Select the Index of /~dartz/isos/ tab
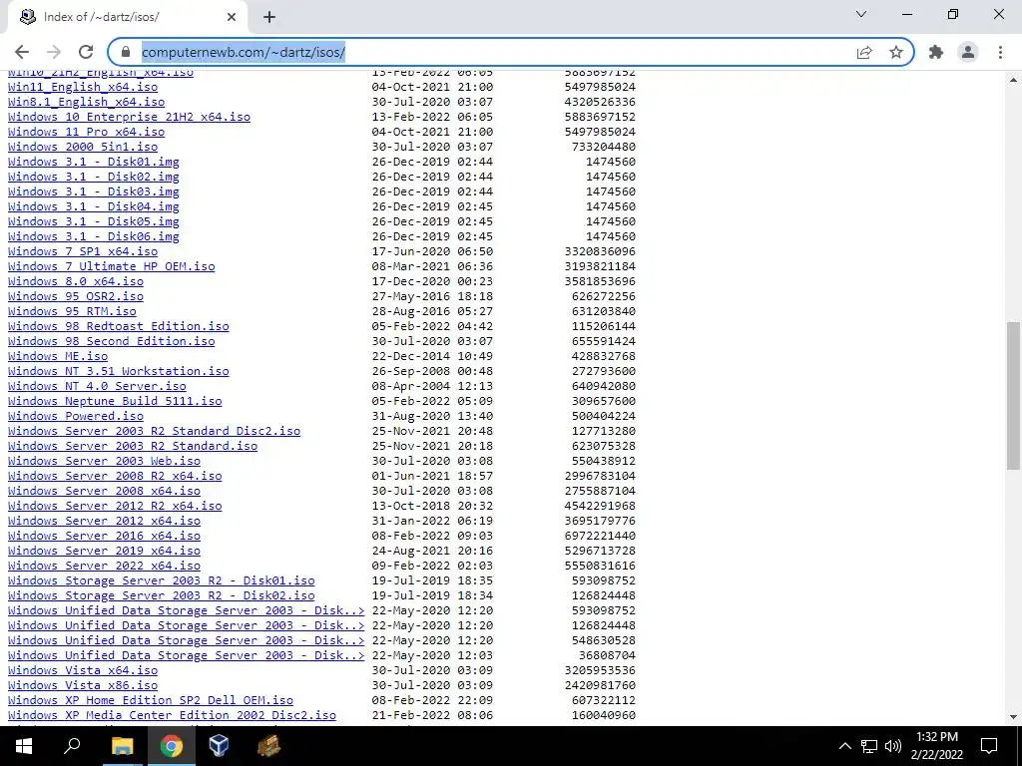This screenshot has height=766, width=1022. (x=127, y=18)
